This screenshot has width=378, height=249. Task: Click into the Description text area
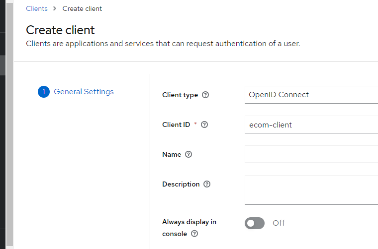pyautogui.click(x=311, y=190)
